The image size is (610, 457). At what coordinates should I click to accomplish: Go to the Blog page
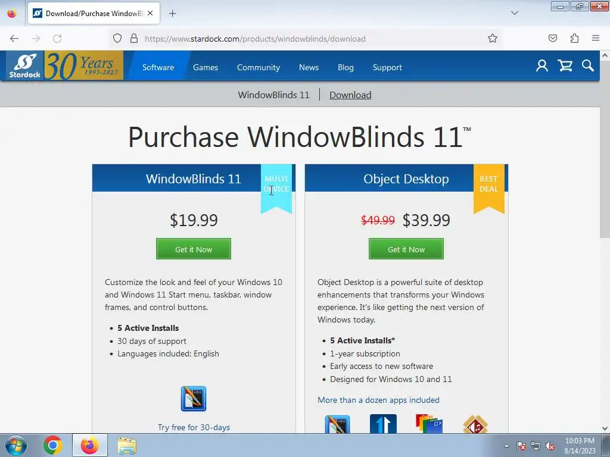click(x=346, y=67)
